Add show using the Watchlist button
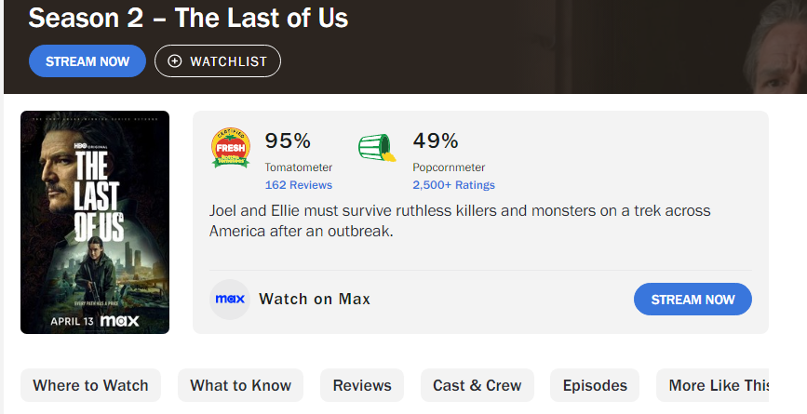Image resolution: width=807 pixels, height=414 pixels. (218, 61)
